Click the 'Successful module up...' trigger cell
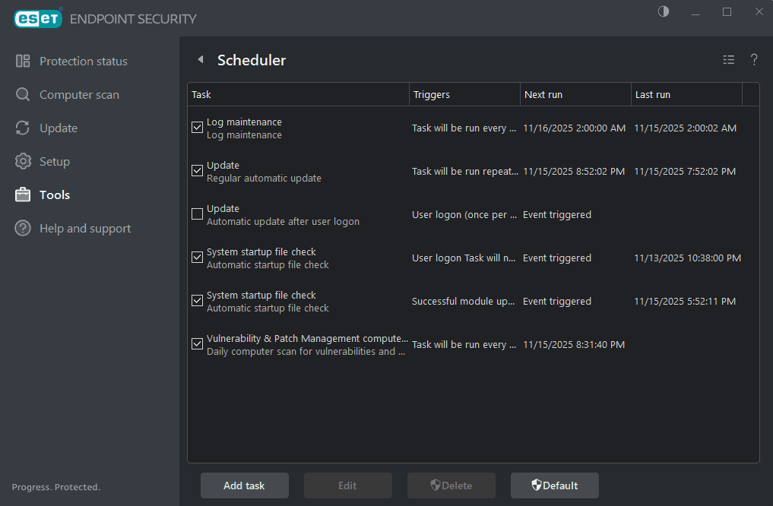Viewport: 773px width, 506px height. [464, 302]
